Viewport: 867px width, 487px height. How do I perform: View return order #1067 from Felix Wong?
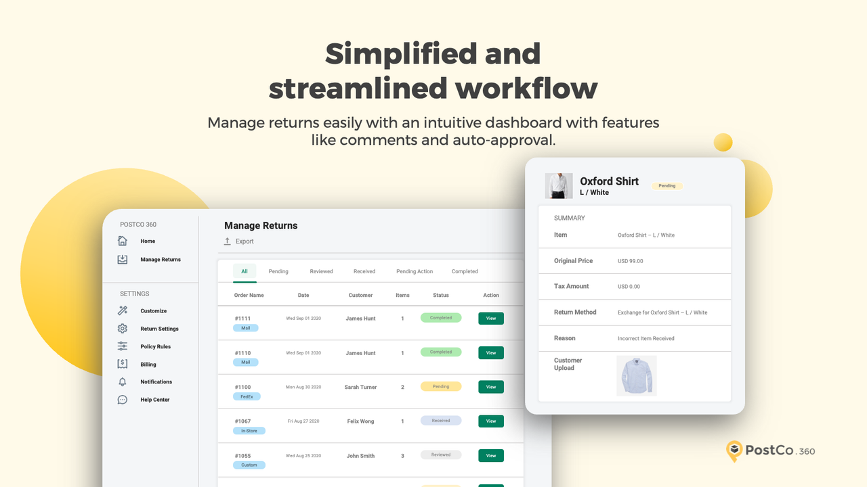click(x=491, y=421)
